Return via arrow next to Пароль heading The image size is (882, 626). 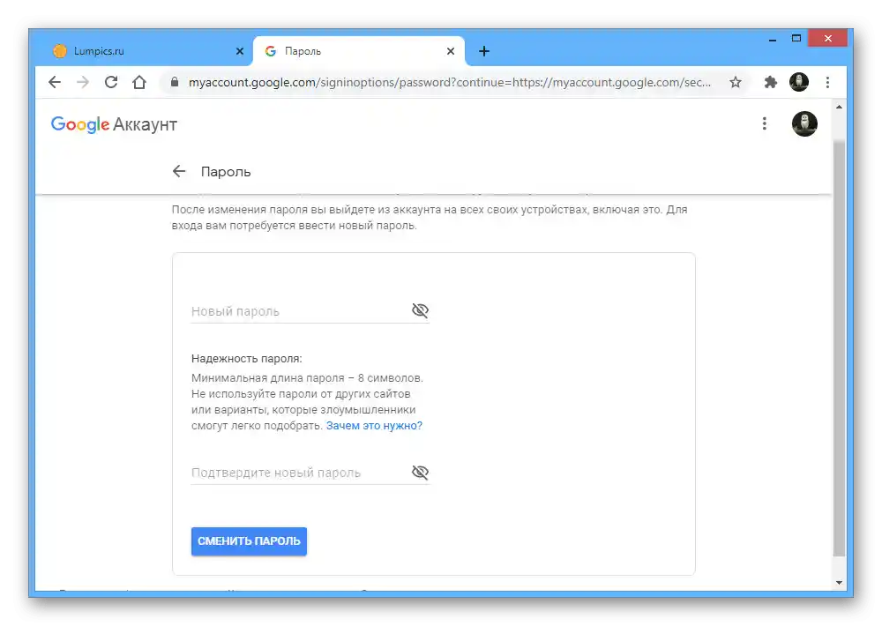(x=179, y=171)
